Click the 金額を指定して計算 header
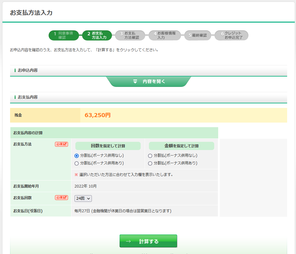The image size is (296, 254). tap(182, 146)
